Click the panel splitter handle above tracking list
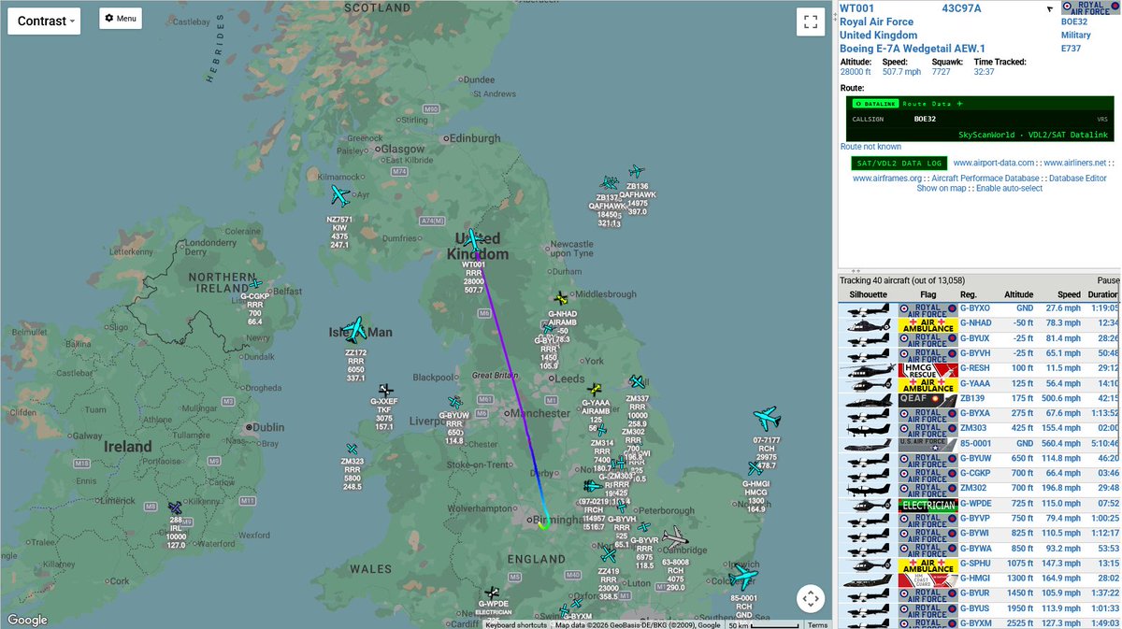 (857, 270)
